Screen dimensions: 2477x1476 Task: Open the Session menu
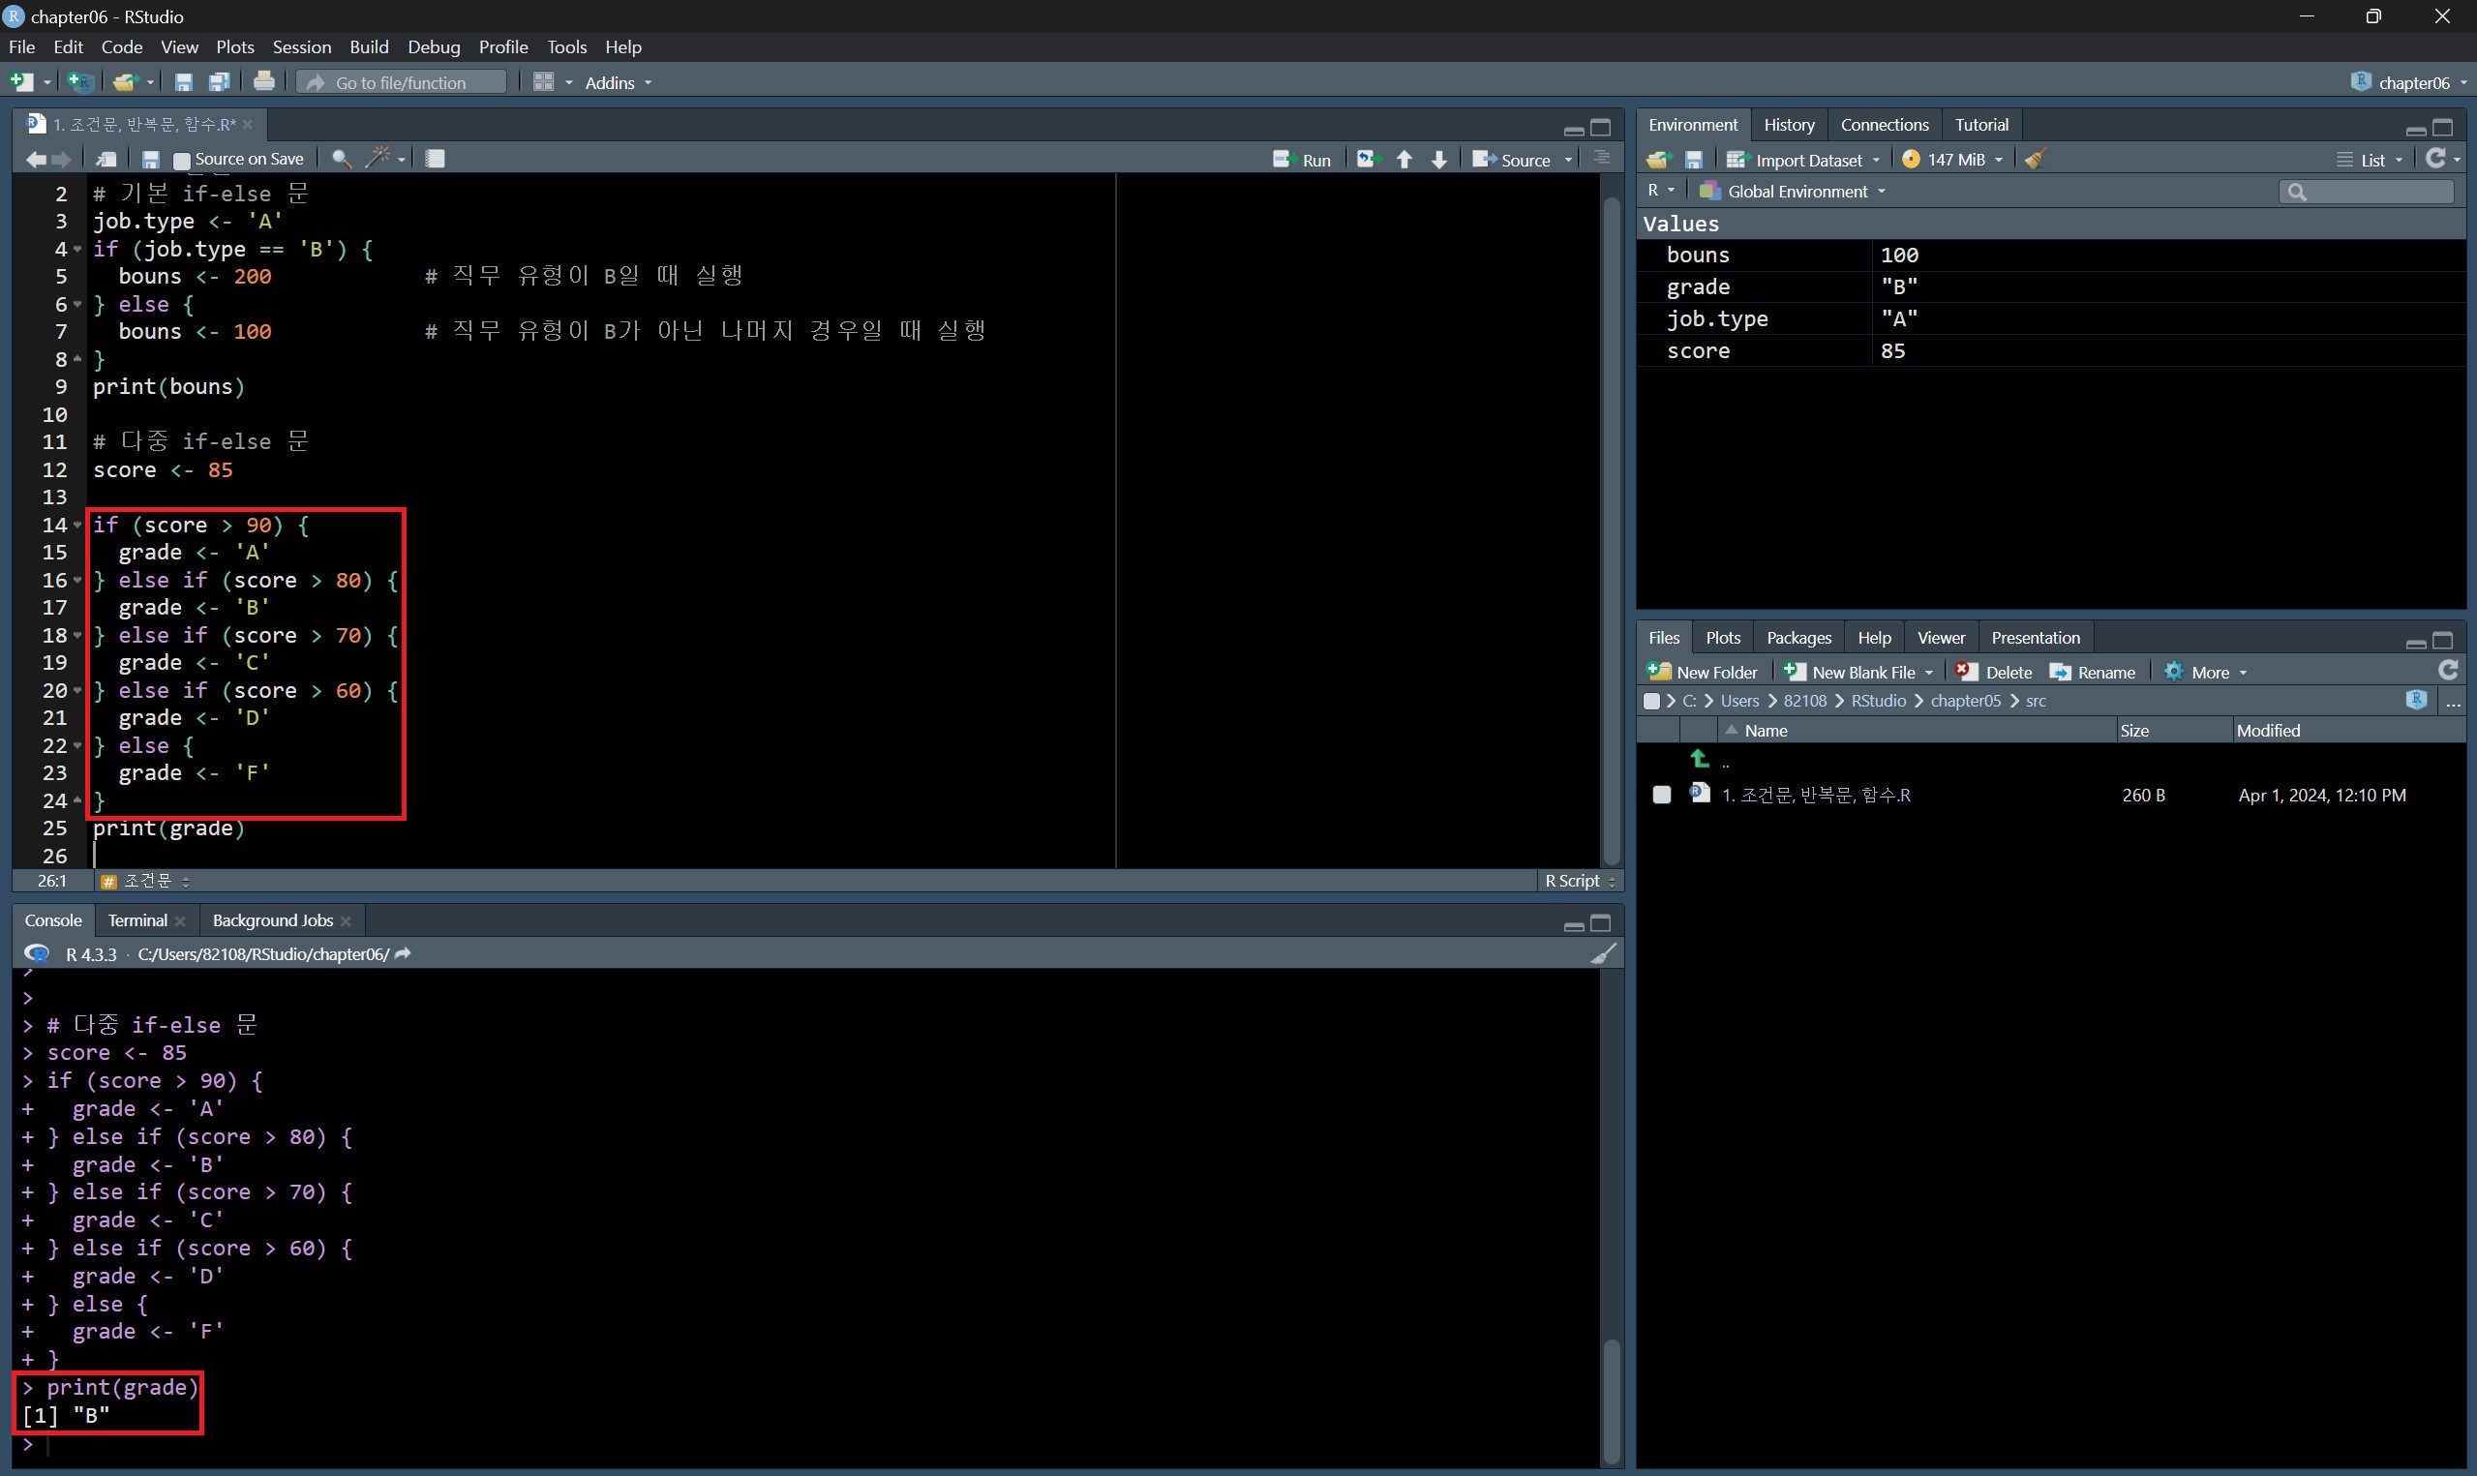point(301,46)
